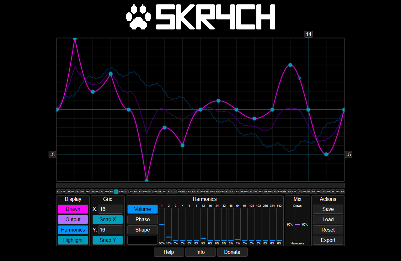Select the C1 note in the note strip
The width and height of the screenshot is (401, 261).
tap(116, 191)
